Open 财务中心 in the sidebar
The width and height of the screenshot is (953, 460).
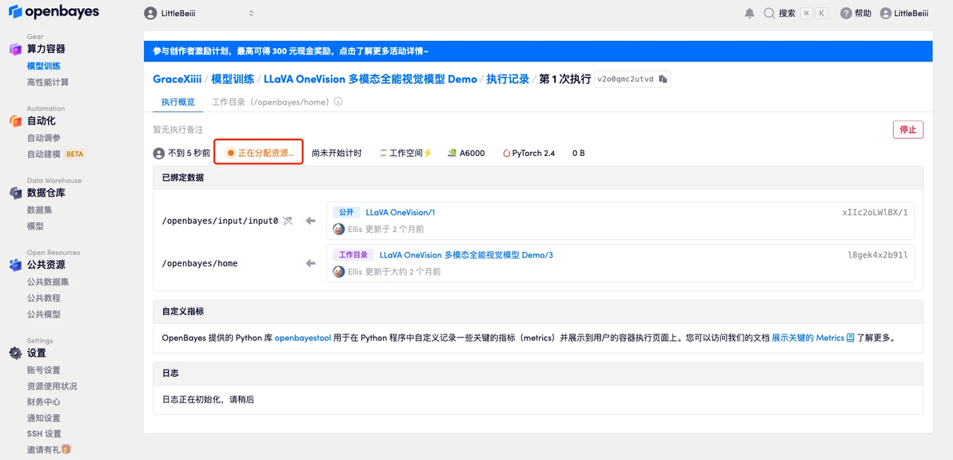click(x=44, y=402)
